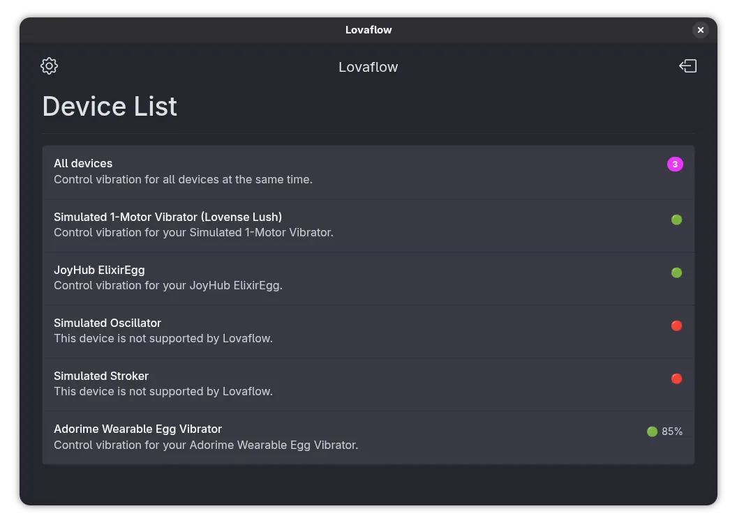This screenshot has width=737, height=527.
Task: Click 'Control vibration for your Adorime Wearable Egg Vibrator.'
Action: click(x=206, y=445)
